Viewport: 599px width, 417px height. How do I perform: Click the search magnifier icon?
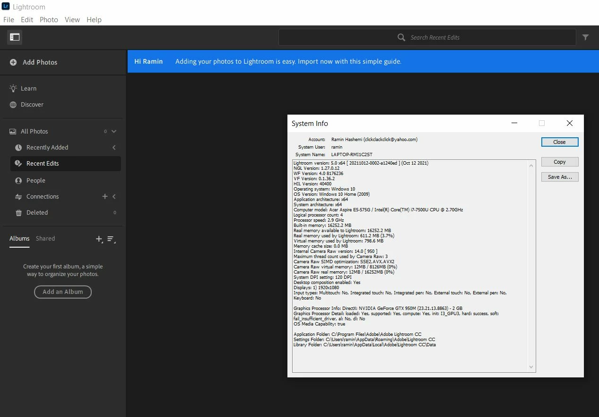click(401, 37)
